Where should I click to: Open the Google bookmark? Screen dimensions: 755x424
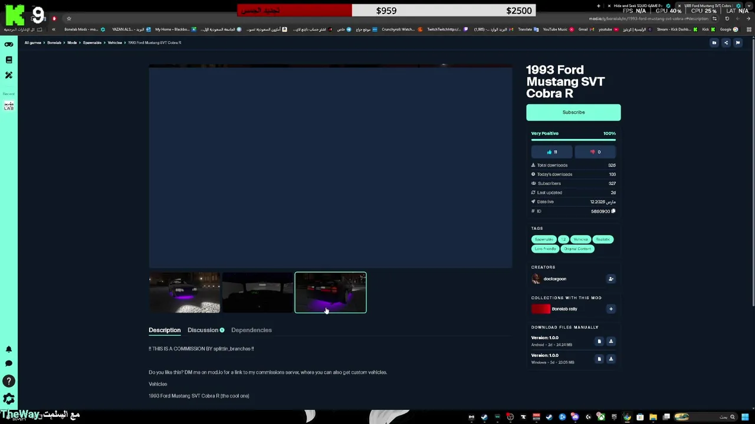[728, 29]
